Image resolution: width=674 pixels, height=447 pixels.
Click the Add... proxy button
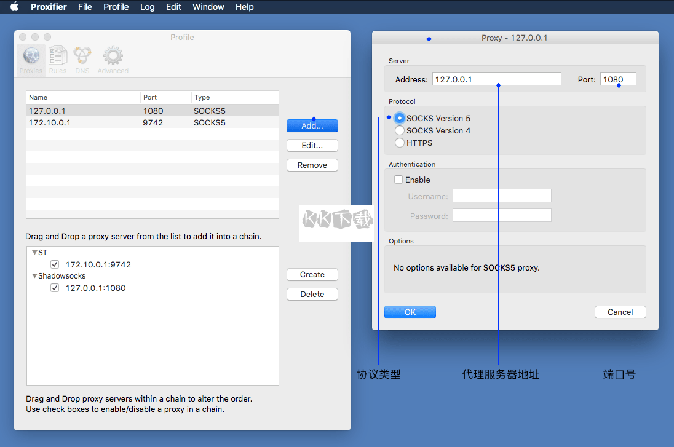click(x=312, y=125)
